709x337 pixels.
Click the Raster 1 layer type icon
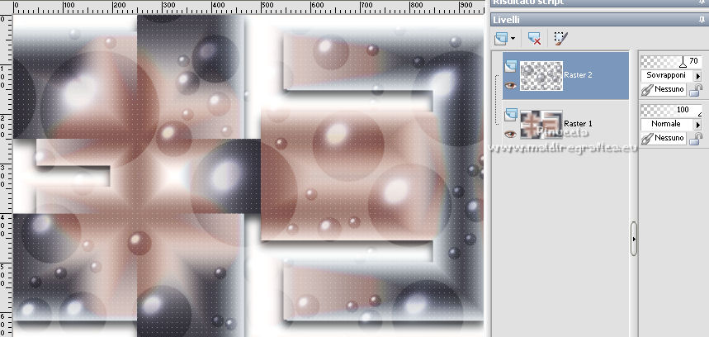click(x=511, y=115)
